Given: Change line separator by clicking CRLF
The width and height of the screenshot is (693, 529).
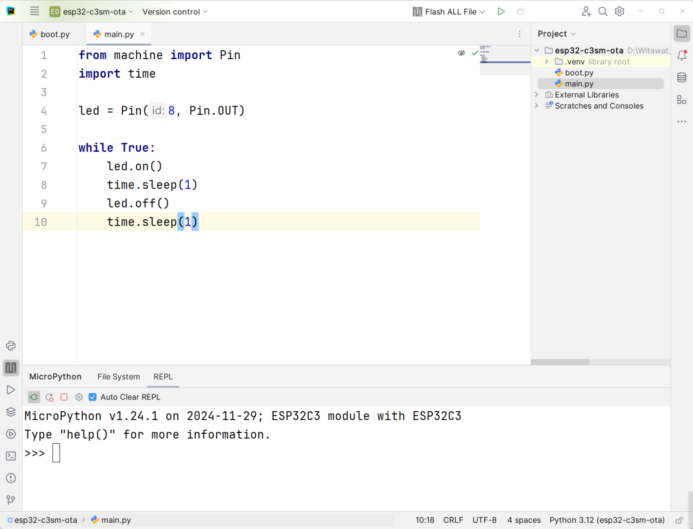Looking at the screenshot, I should click(453, 520).
